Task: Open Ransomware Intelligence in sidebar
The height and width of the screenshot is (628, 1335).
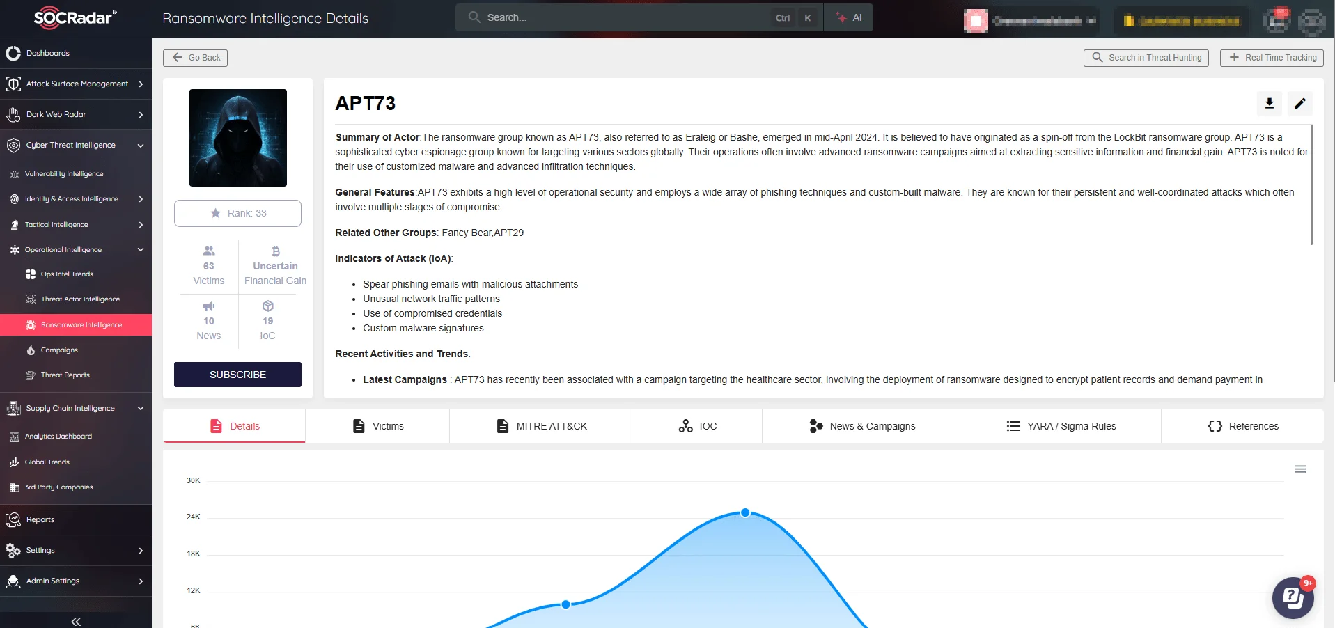Action: coord(76,325)
